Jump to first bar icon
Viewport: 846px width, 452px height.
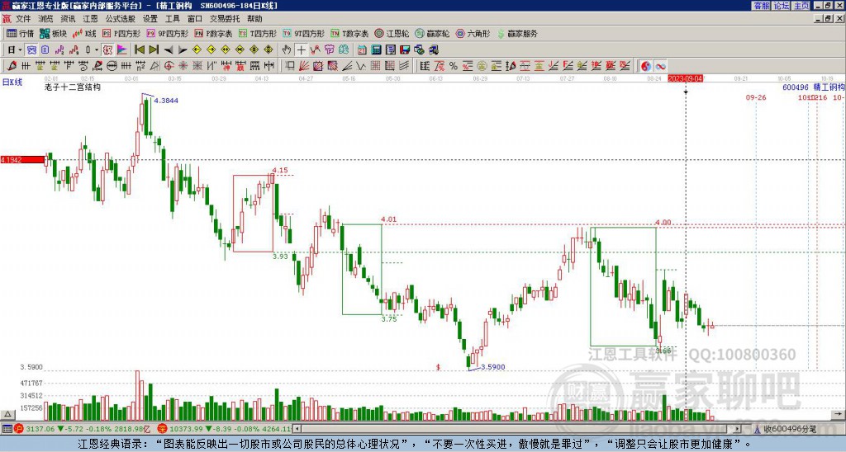coord(139,50)
